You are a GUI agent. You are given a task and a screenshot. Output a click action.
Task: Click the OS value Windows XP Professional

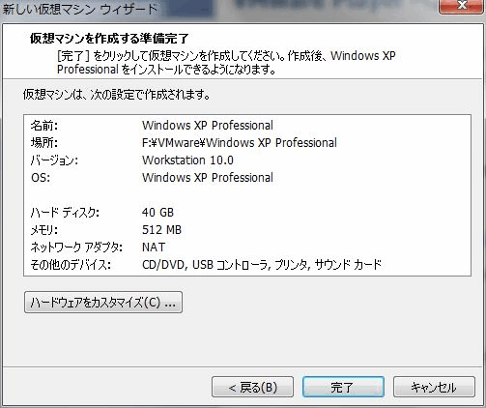(208, 178)
